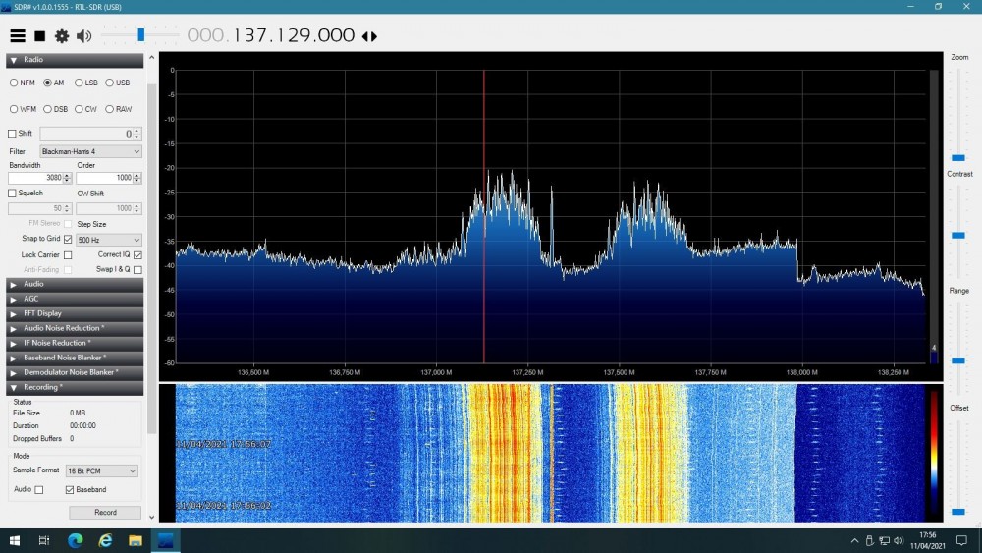Adjust the Zoom slider handle
This screenshot has width=982, height=553.
point(958,158)
